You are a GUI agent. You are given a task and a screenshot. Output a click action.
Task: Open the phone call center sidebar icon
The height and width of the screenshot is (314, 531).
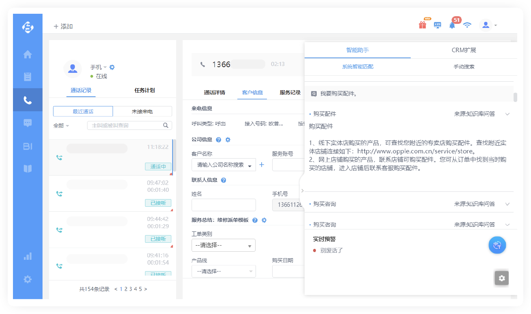click(x=28, y=100)
